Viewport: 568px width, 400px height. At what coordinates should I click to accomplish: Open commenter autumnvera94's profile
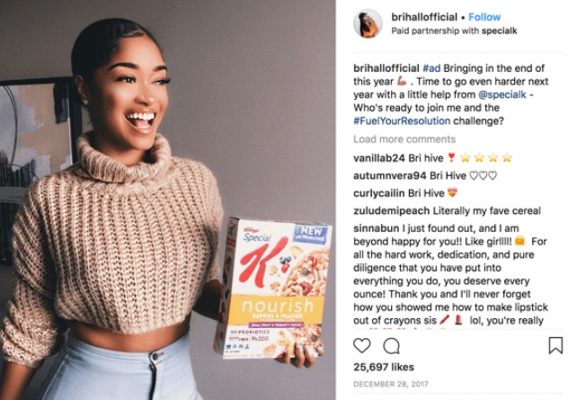tap(389, 175)
